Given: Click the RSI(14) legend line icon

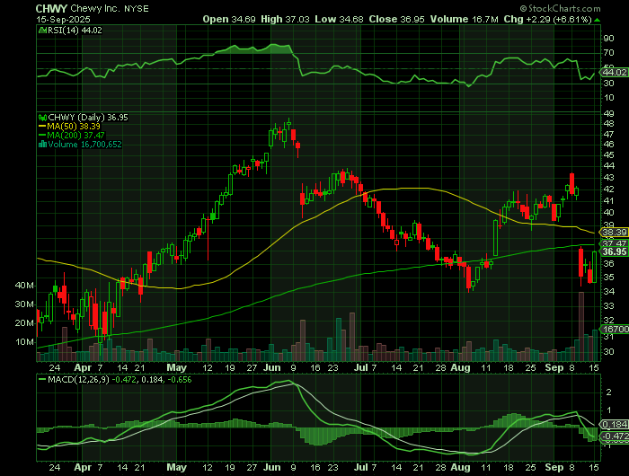Looking at the screenshot, I should 42,30.
